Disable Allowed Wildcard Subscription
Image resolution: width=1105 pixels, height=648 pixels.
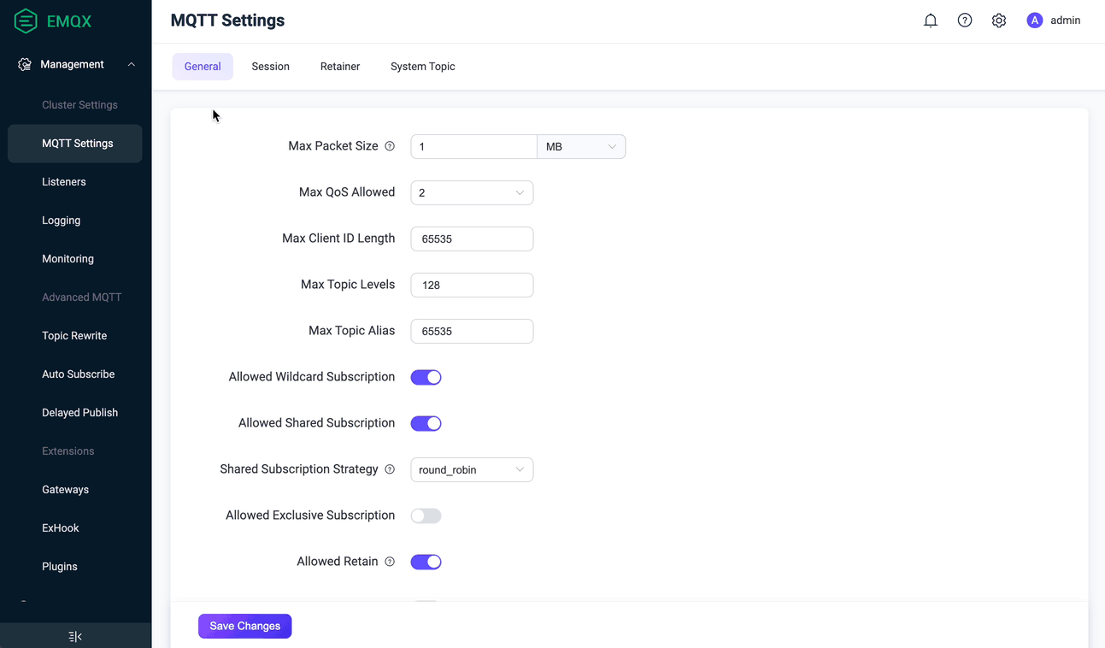pyautogui.click(x=426, y=377)
